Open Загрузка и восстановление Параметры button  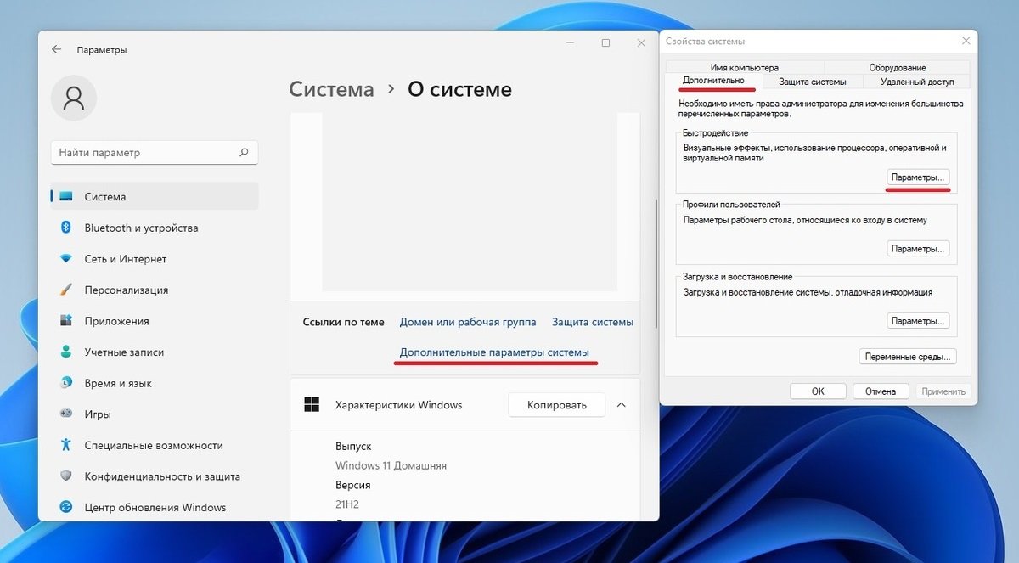pos(918,321)
